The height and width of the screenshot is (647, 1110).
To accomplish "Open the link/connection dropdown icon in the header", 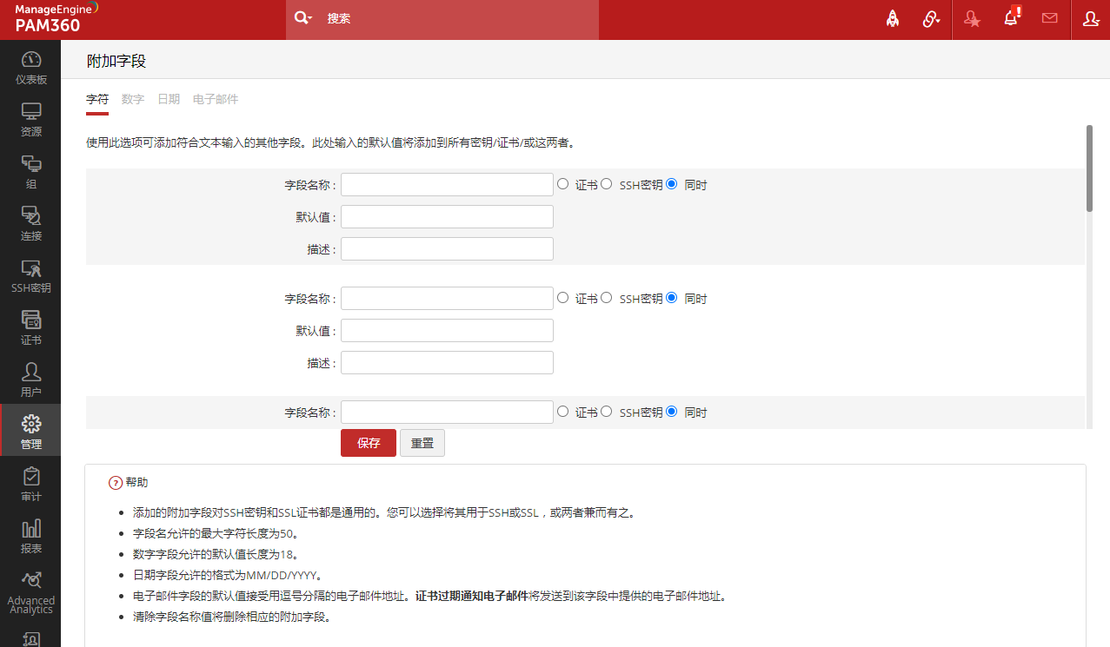I will (931, 19).
